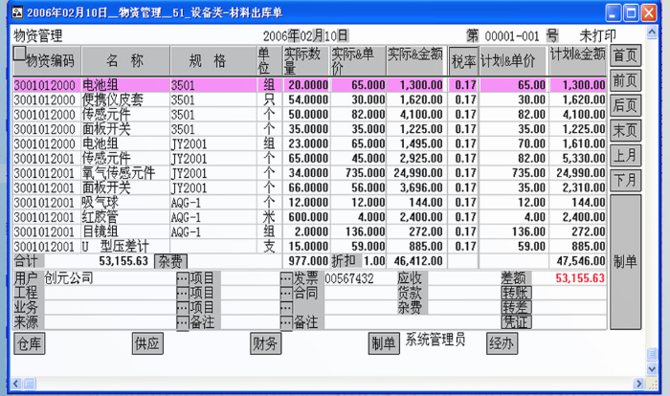670x396 pixels.
Task: Go to previous page with 前页
Action: 625,80
